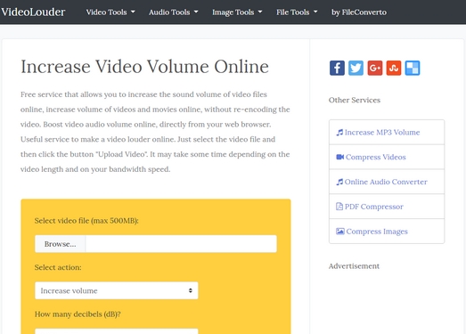Expand the File Tools menu
The width and height of the screenshot is (466, 334).
tap(297, 12)
